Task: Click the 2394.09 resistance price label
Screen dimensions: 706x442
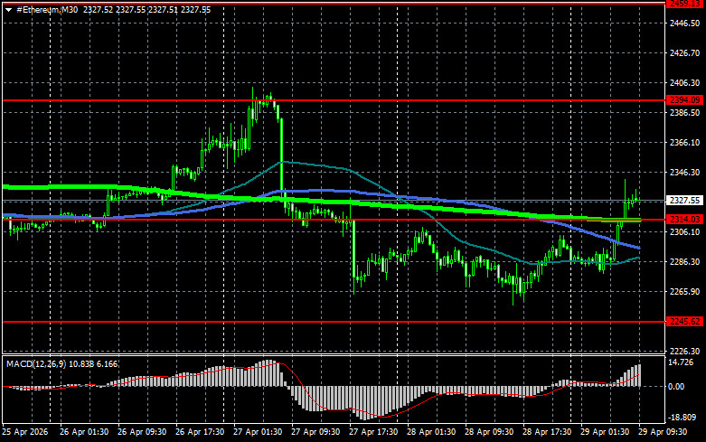Action: coord(684,100)
